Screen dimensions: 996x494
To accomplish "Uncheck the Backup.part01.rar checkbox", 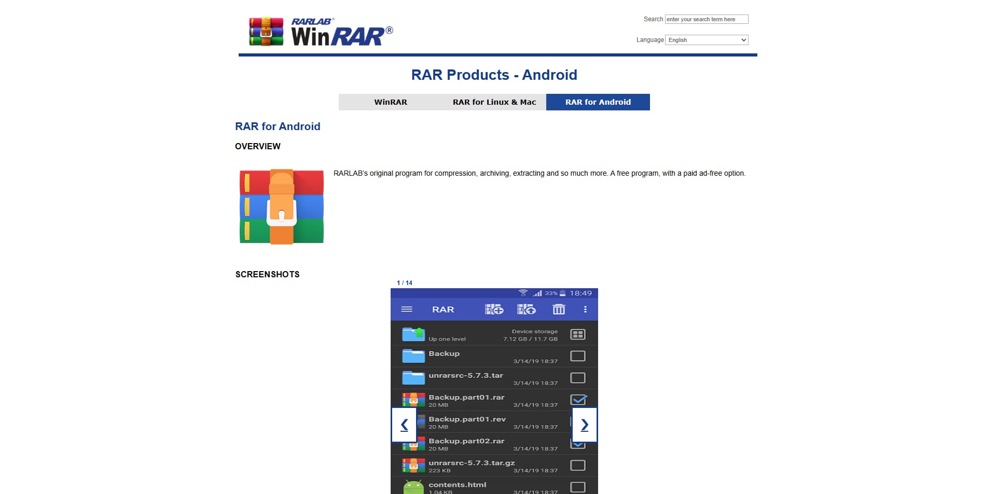I will point(578,400).
